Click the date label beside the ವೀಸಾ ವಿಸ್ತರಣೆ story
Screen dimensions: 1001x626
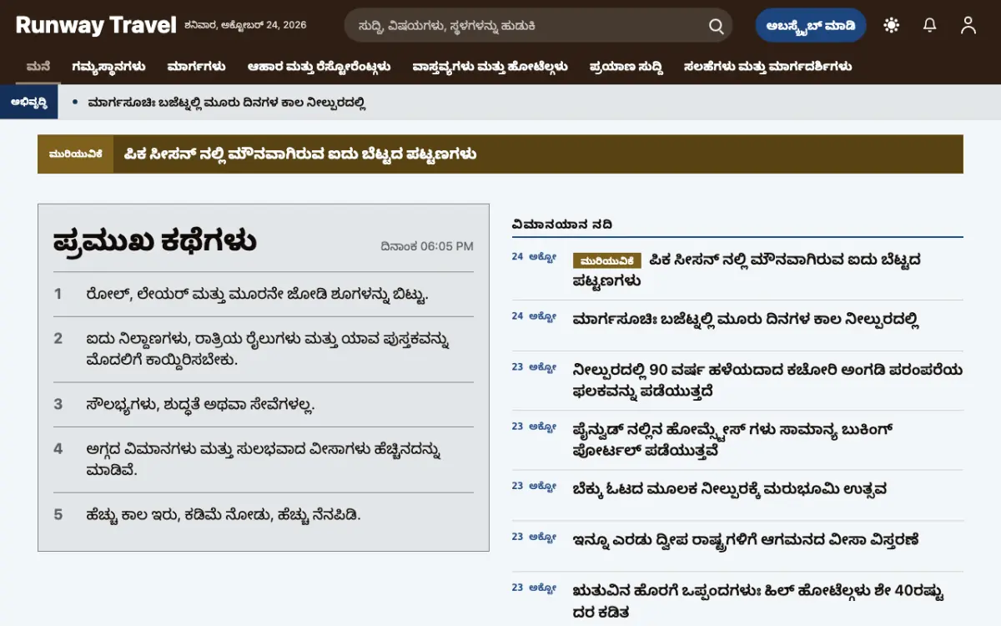pyautogui.click(x=534, y=537)
